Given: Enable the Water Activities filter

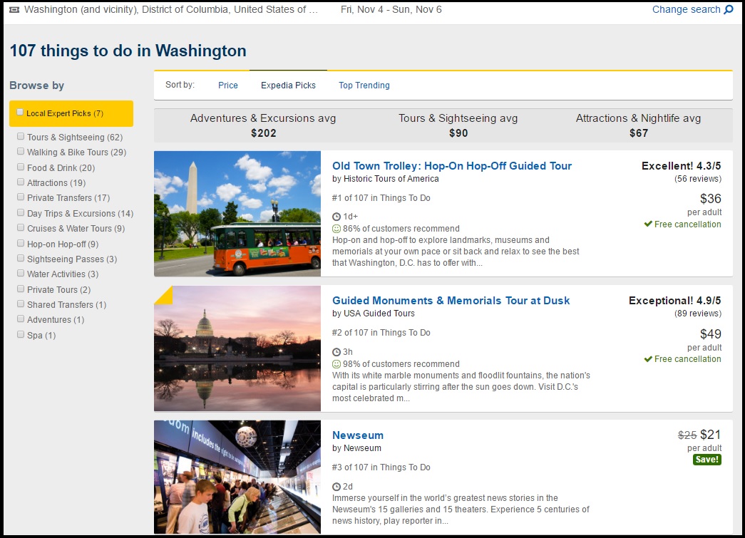Looking at the screenshot, I should pos(20,274).
